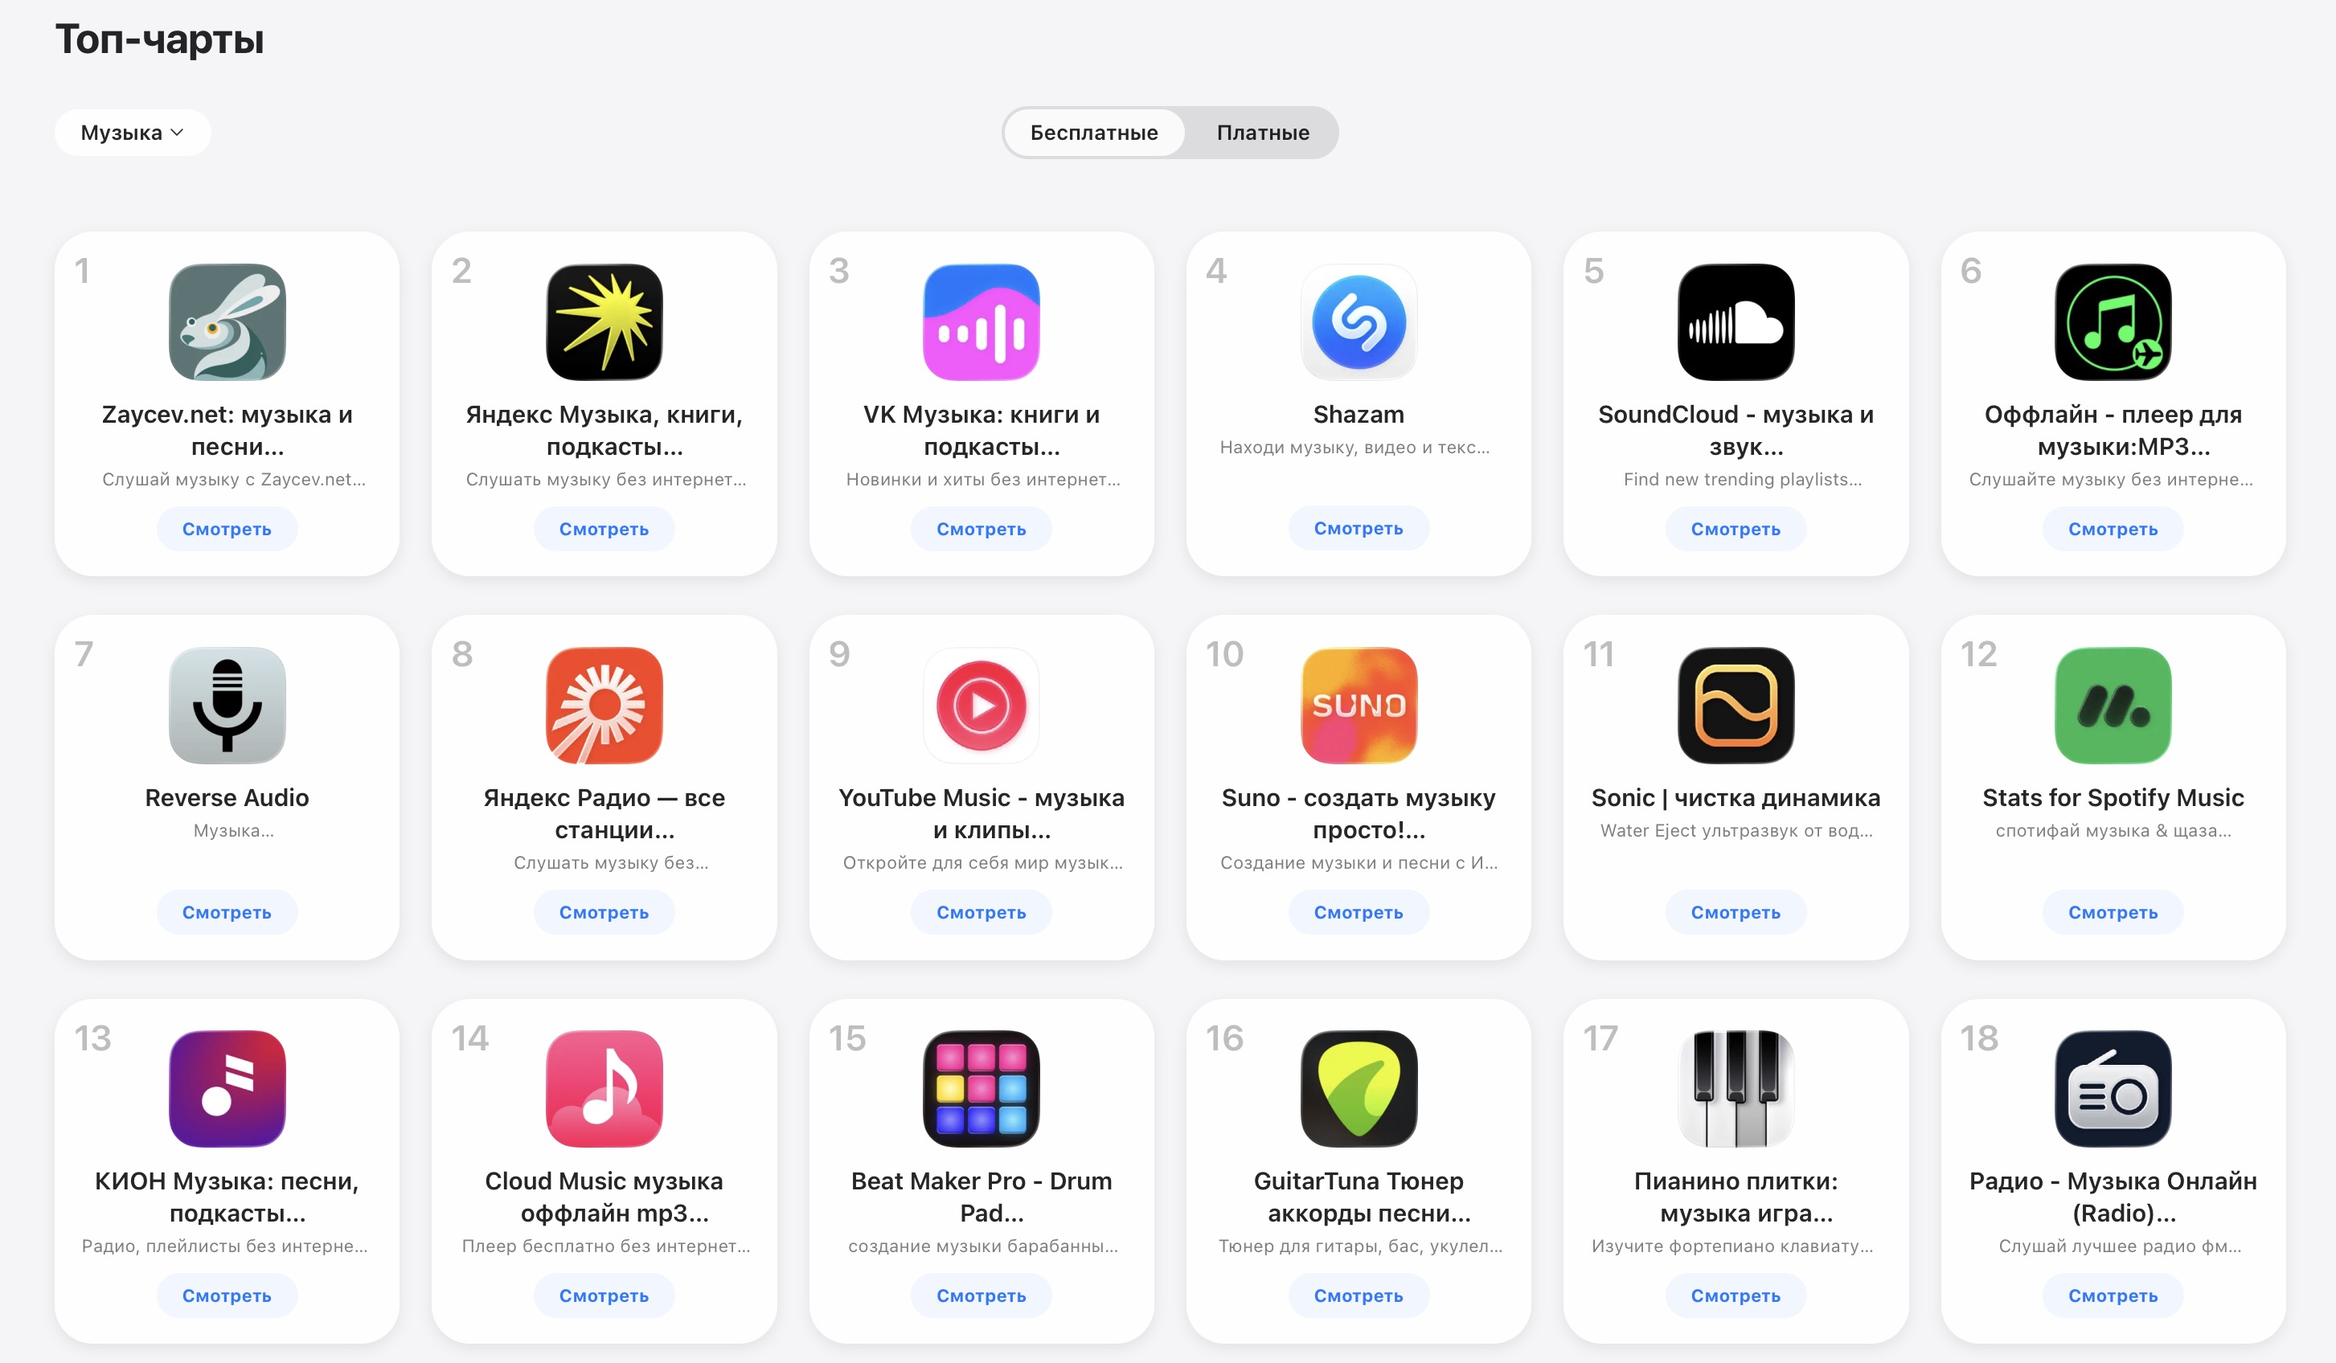Click the Пианино плитки keys thumbnail
The height and width of the screenshot is (1363, 2336).
coord(1736,1089)
